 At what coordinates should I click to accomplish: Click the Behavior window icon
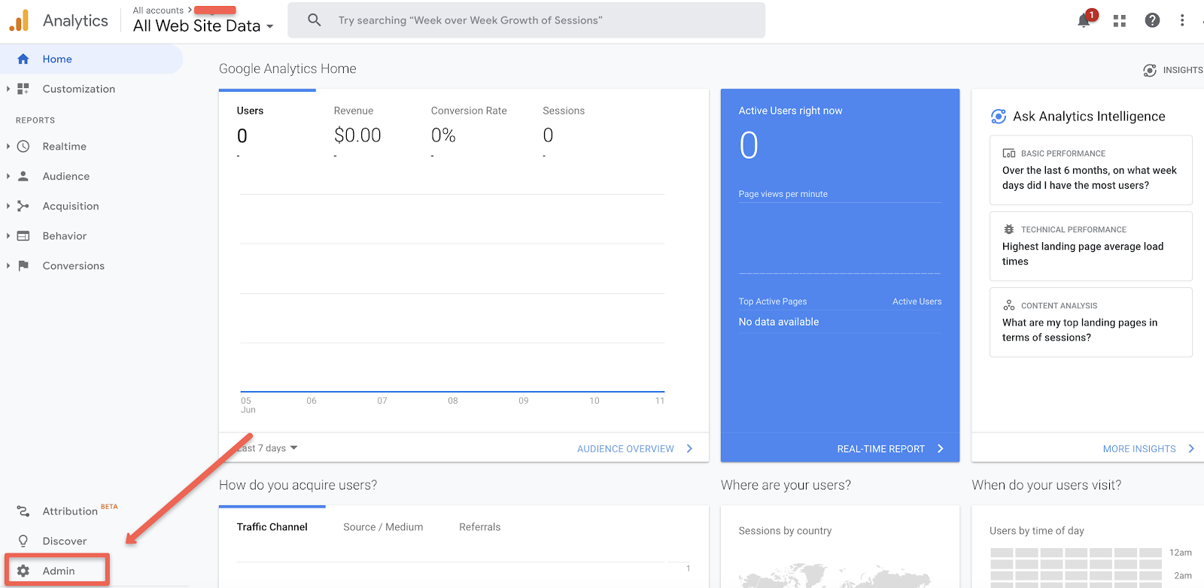point(23,236)
